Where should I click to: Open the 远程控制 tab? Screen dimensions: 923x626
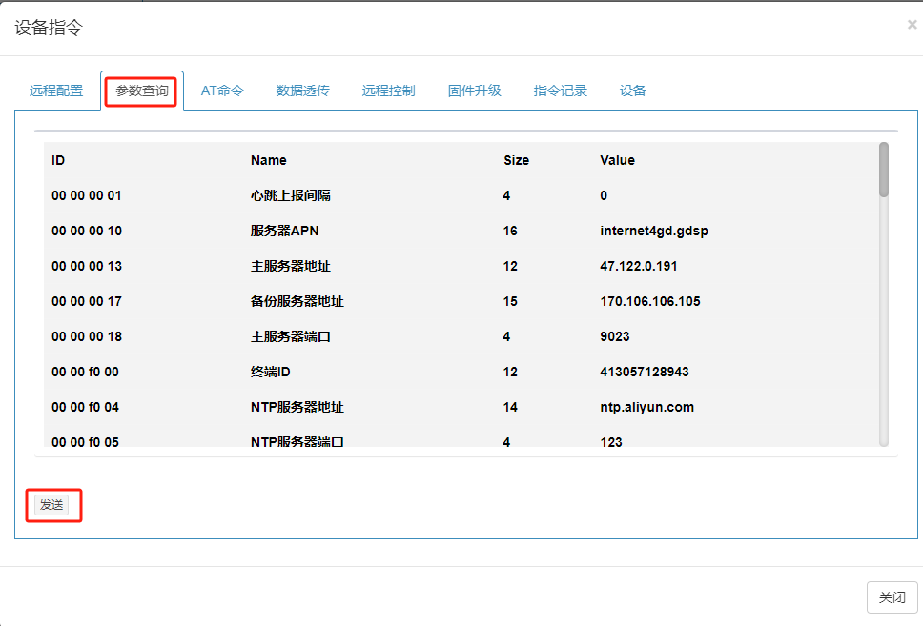(388, 91)
